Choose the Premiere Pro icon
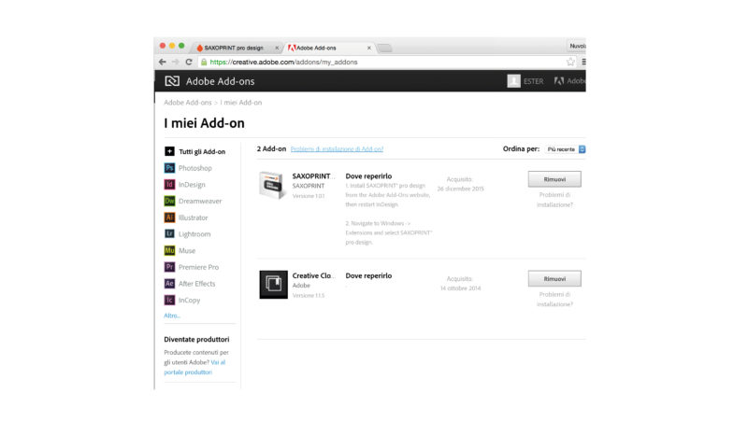Viewport: 748px width, 435px height. [x=169, y=267]
